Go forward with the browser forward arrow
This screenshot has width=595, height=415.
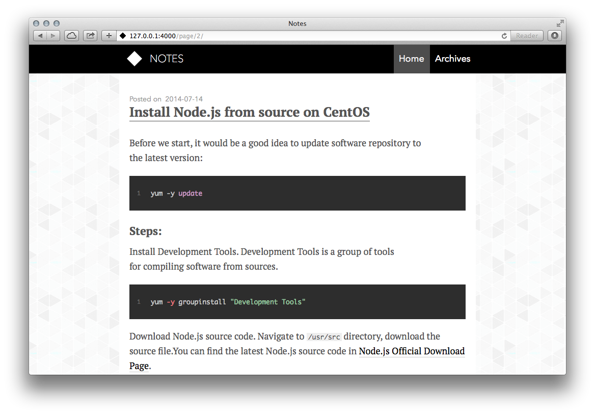click(x=53, y=36)
